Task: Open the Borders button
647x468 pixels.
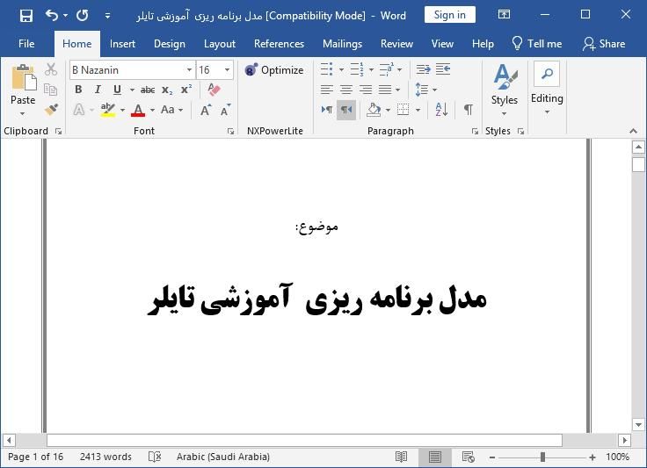Action: pyautogui.click(x=403, y=110)
